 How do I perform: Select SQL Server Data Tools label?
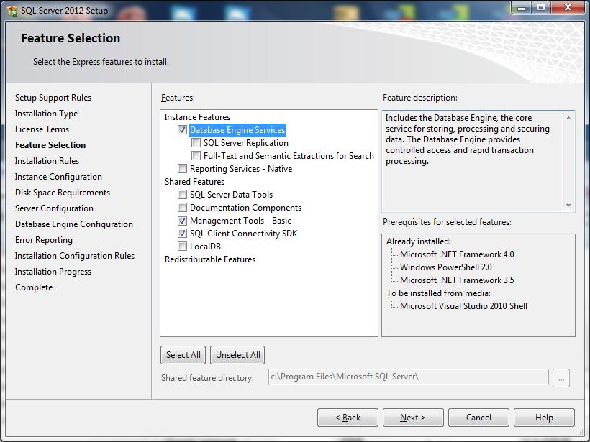(x=231, y=195)
